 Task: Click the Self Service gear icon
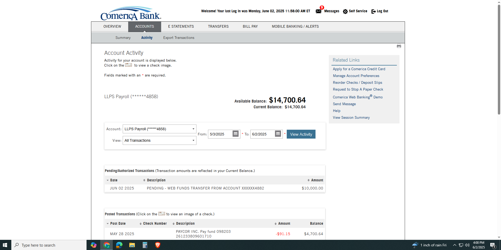coord(345,11)
